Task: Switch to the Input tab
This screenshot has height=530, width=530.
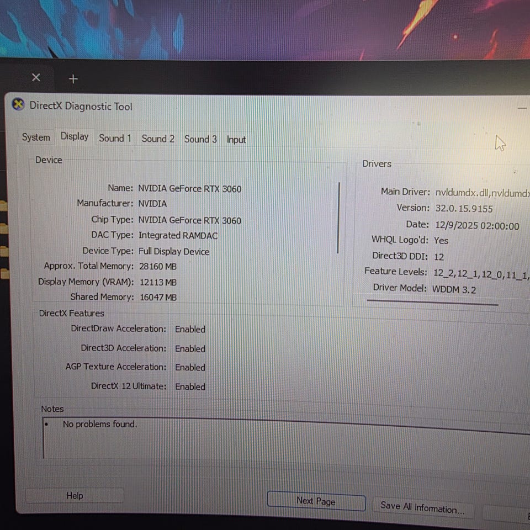Action: point(236,140)
